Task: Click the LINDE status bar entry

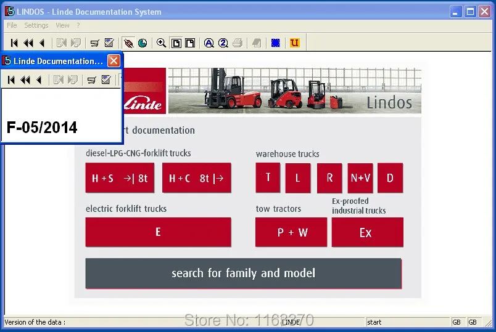Action: (x=291, y=322)
